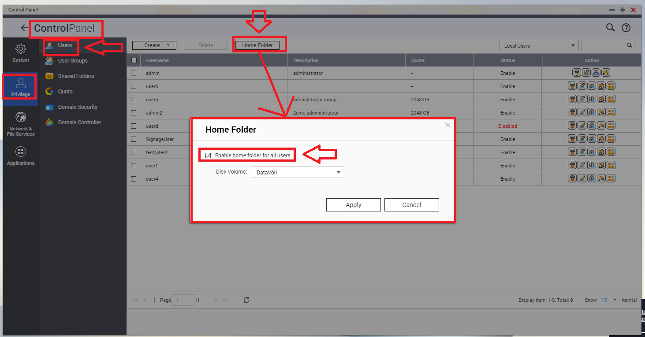This screenshot has width=645, height=337.
Task: Click Apply in the Home Folder dialog
Action: (x=353, y=205)
